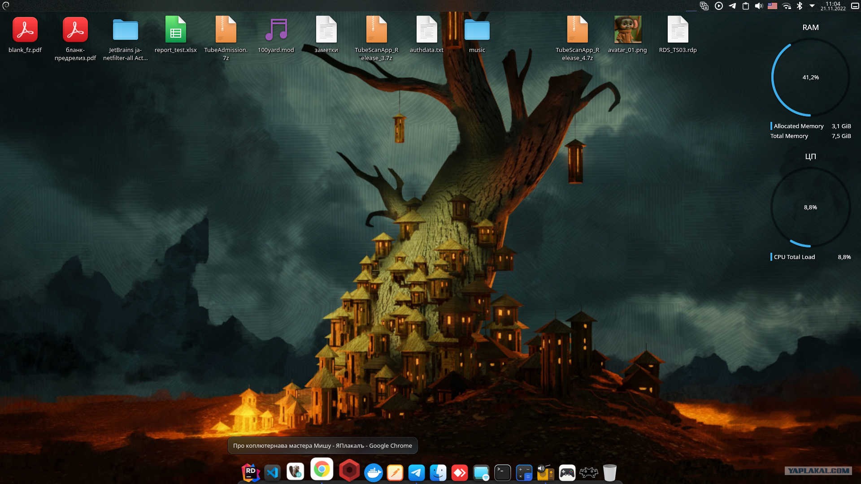Open RetroArch from the dock

click(x=589, y=472)
